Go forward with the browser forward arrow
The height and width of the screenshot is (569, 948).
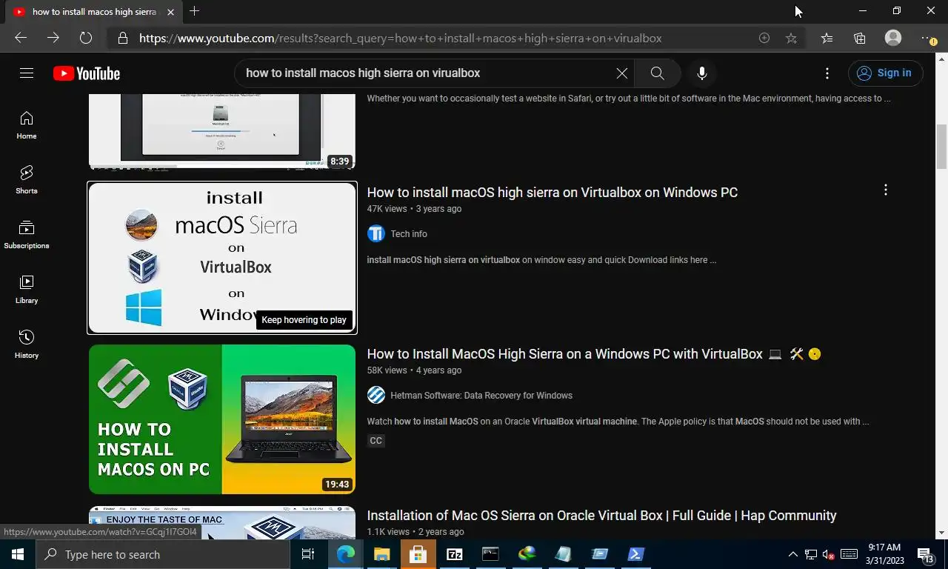(x=53, y=38)
